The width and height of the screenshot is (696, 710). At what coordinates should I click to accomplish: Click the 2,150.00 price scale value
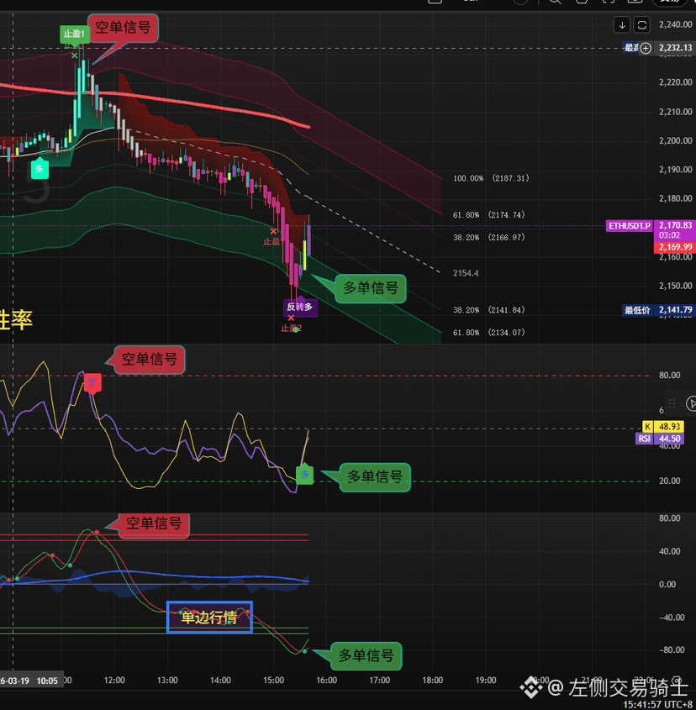675,287
